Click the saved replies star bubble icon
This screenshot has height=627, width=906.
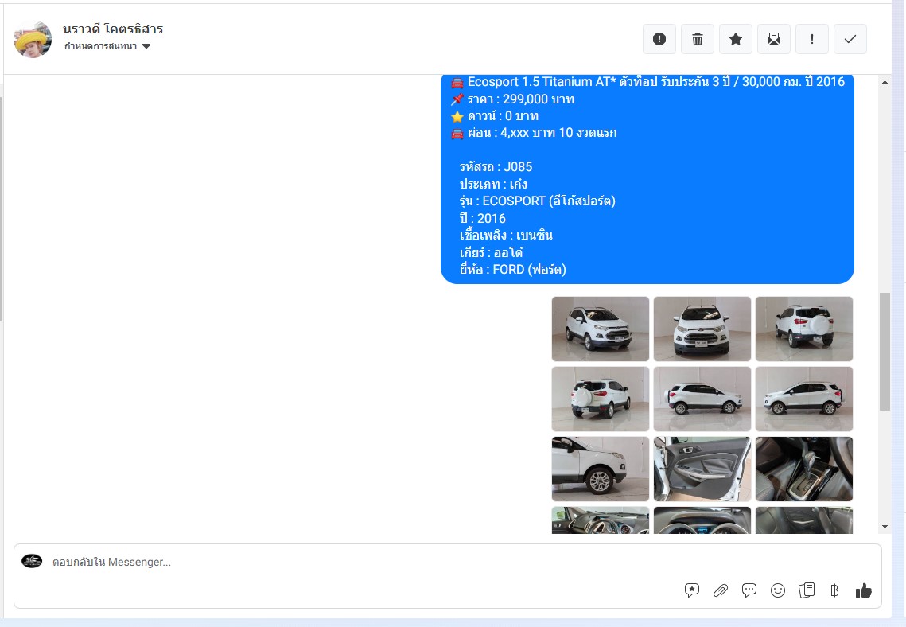coord(692,590)
